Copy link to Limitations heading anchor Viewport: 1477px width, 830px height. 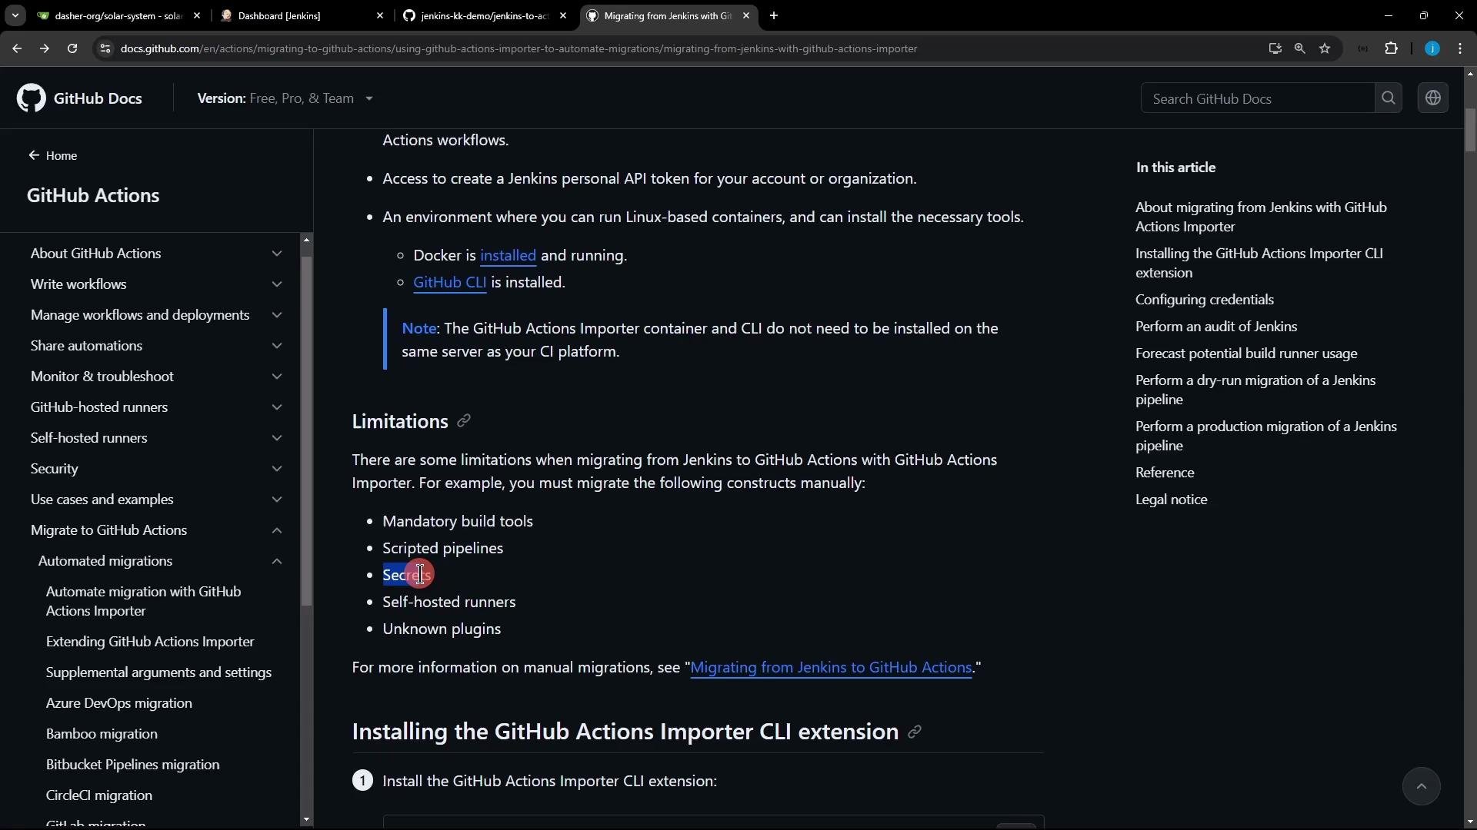coord(464,421)
